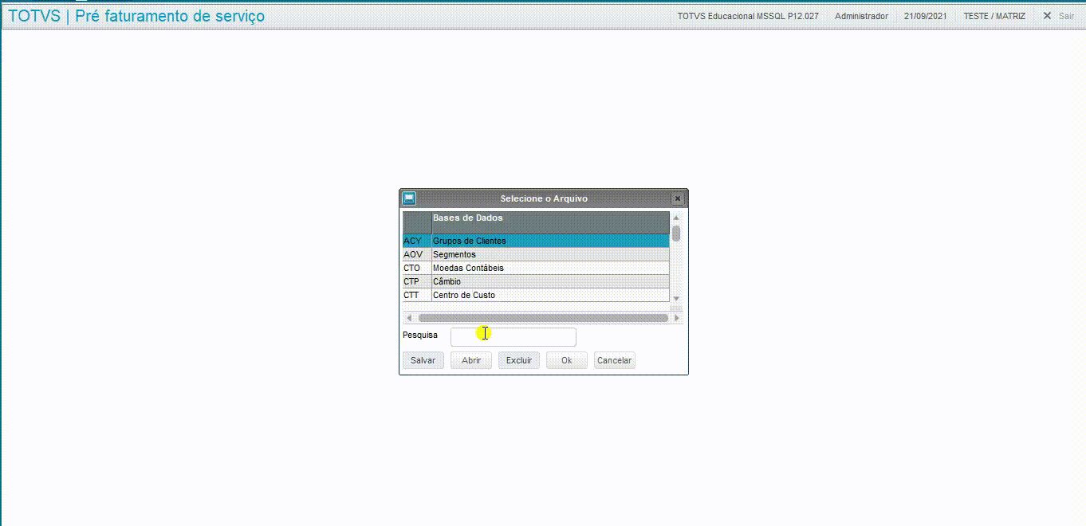Screen dimensions: 1086x526
Task: Click the horizontal scroll right arrow
Action: click(x=677, y=317)
